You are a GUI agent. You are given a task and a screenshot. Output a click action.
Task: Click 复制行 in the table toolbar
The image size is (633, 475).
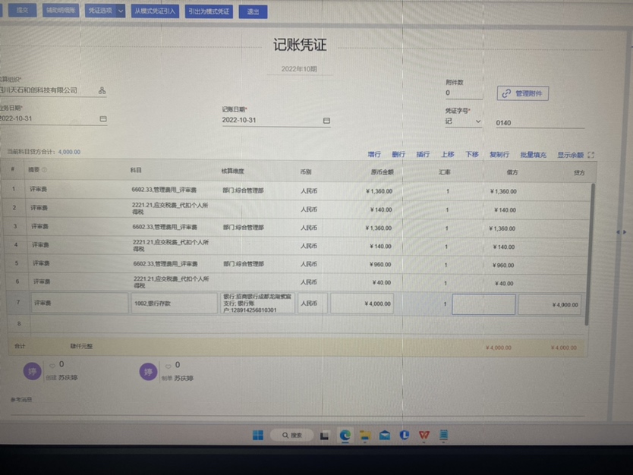coord(499,155)
